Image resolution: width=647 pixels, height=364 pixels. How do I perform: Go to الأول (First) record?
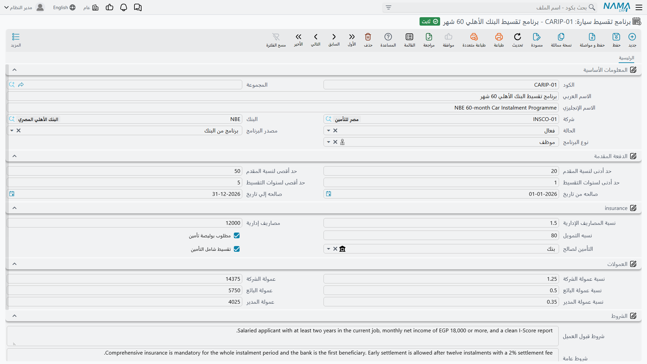pyautogui.click(x=352, y=37)
